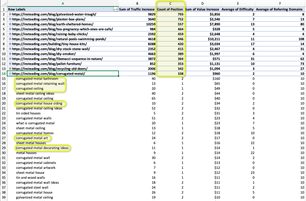Select row 39 header

pos(4,197)
